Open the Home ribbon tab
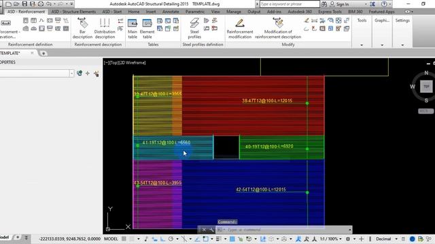This screenshot has height=244, width=435. click(x=134, y=12)
